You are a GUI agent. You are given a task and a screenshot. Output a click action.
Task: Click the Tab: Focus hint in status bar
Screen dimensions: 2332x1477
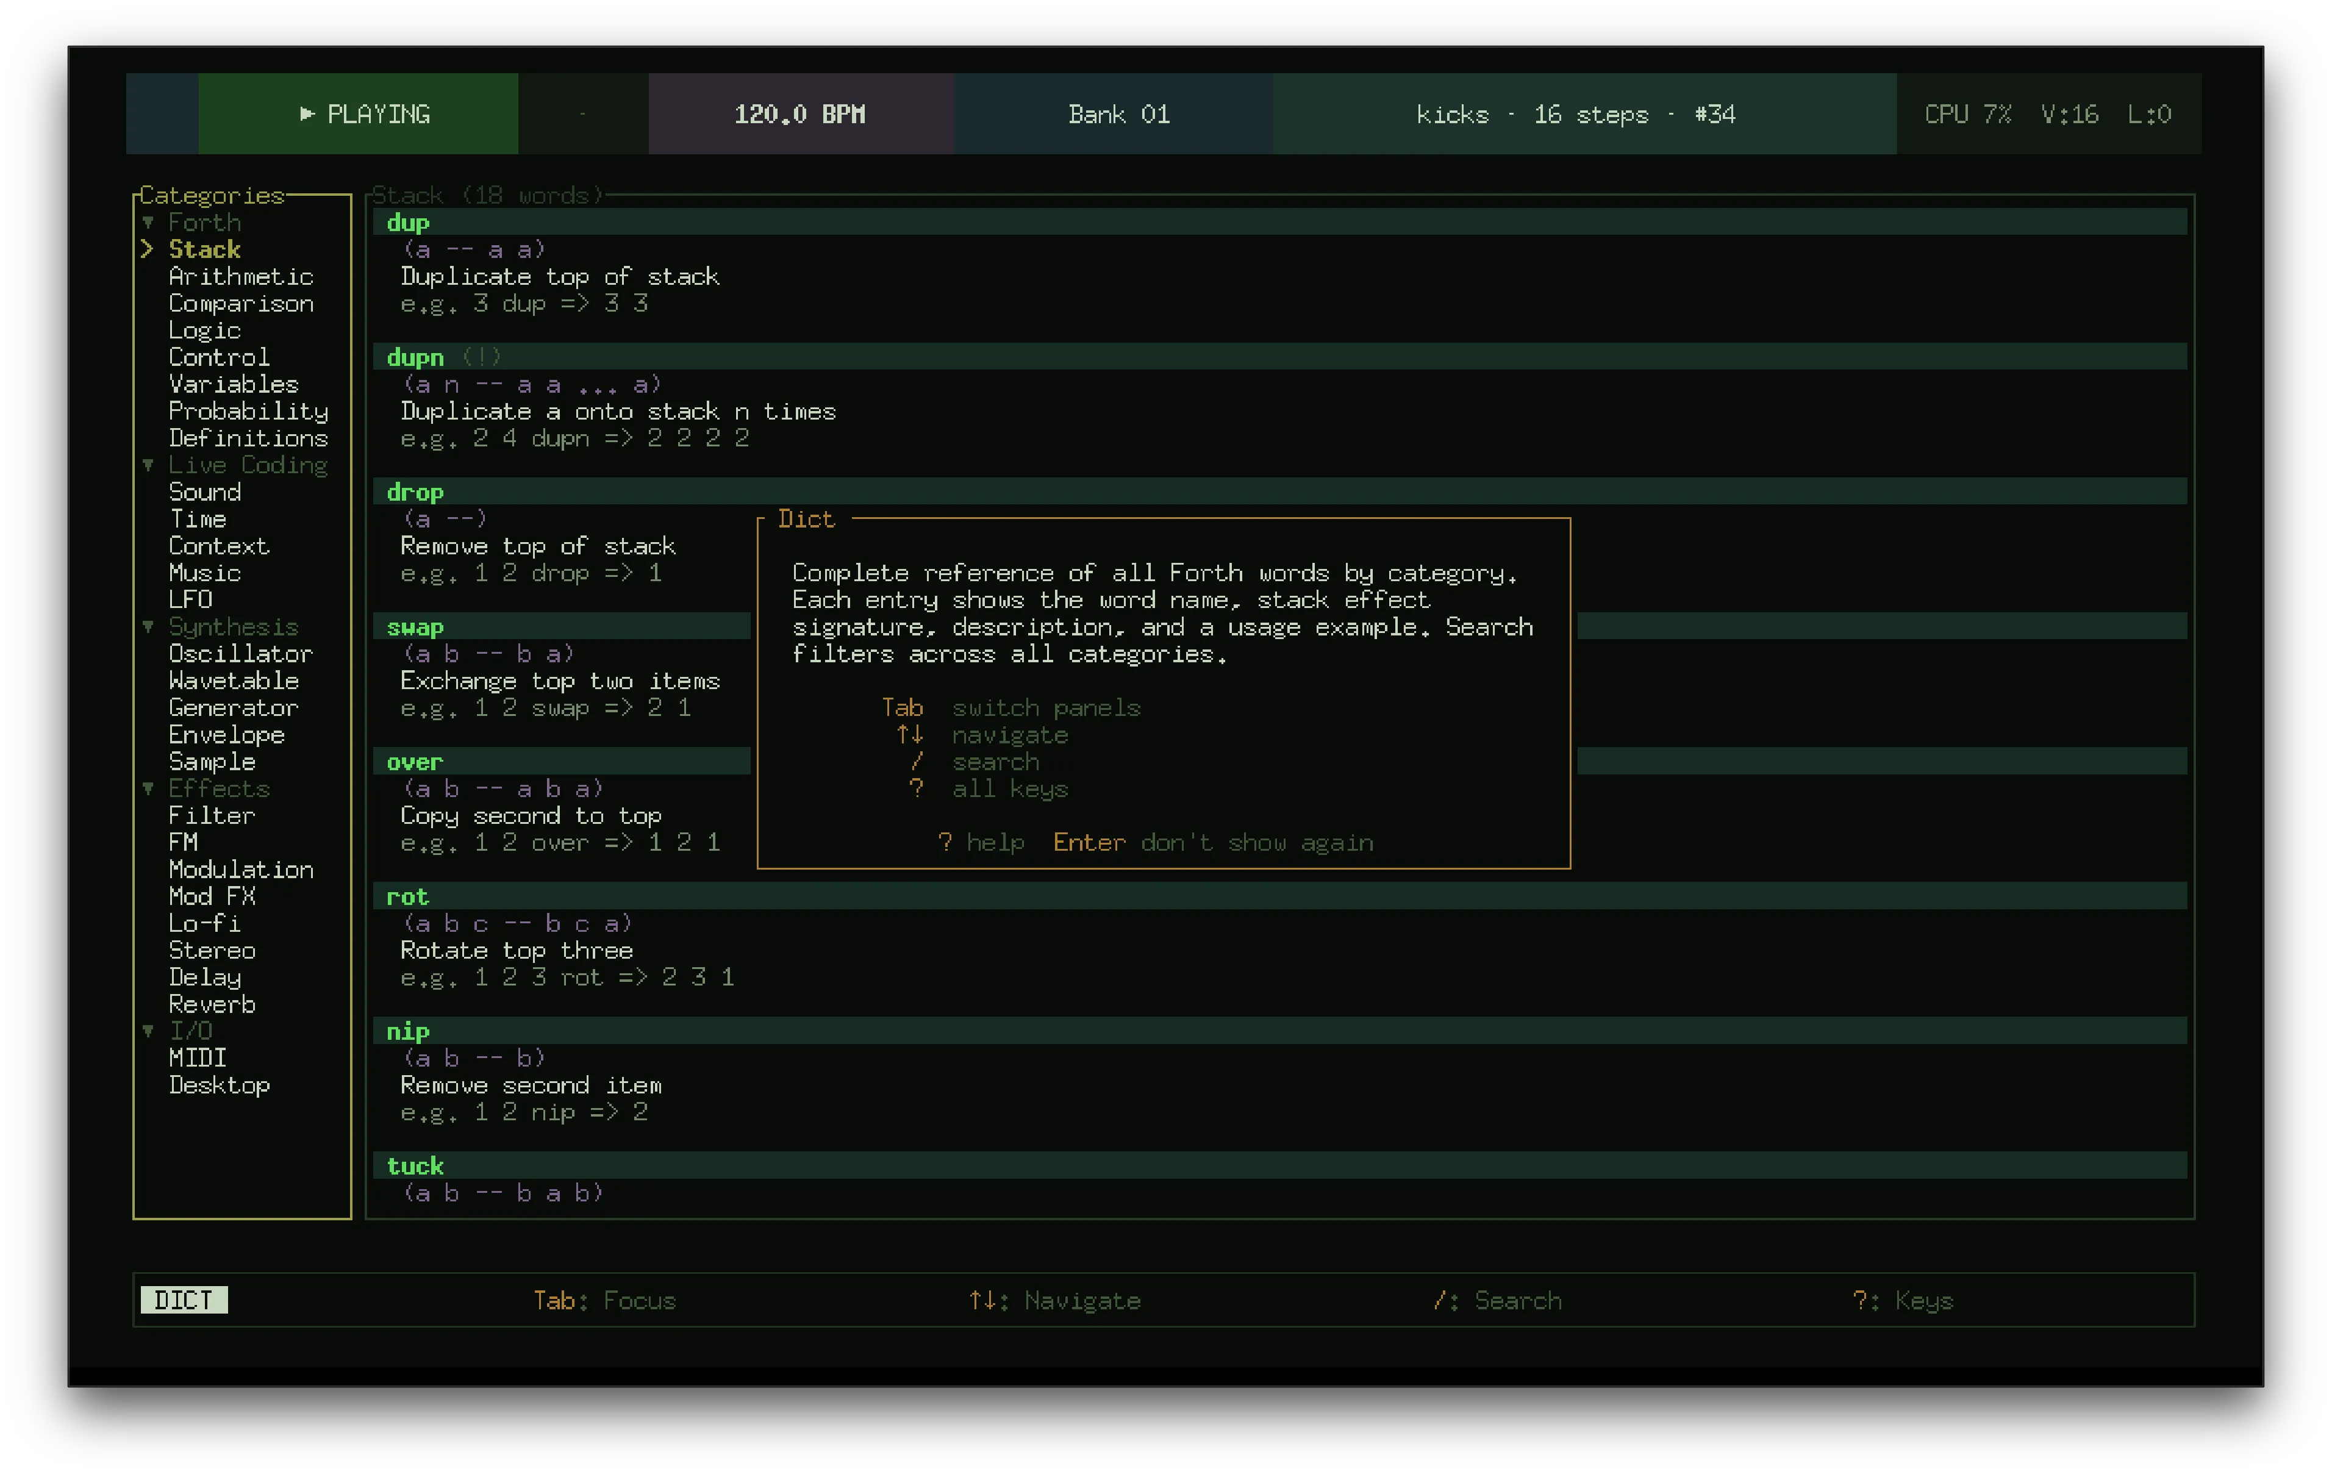606,1301
